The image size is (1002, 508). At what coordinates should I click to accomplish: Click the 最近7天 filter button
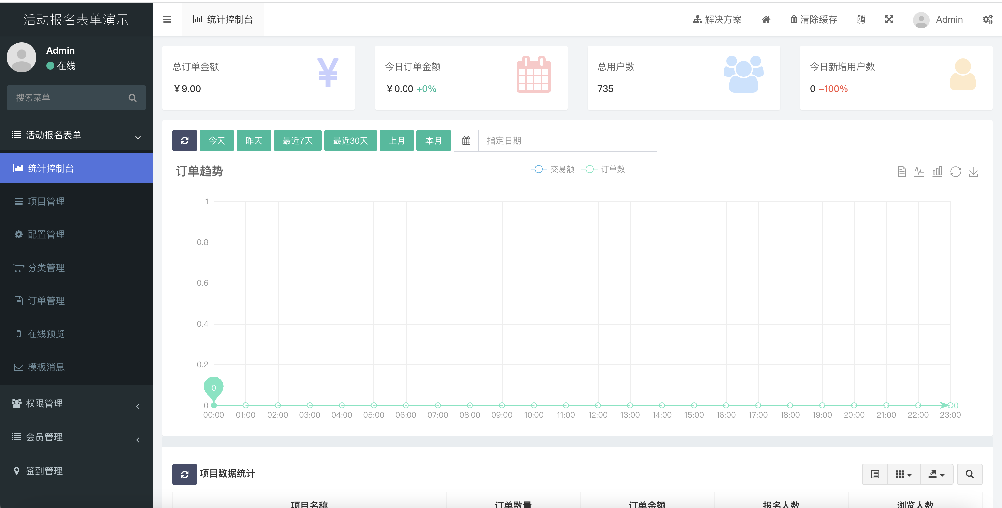(x=297, y=141)
